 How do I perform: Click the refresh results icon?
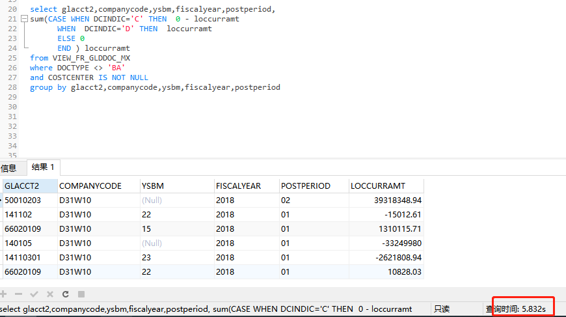[66, 294]
